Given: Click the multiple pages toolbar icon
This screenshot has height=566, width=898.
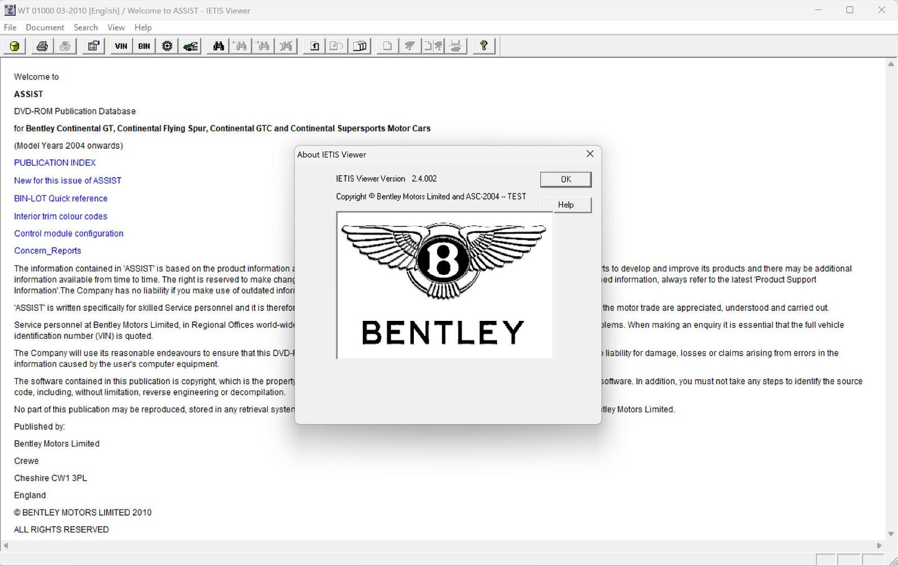Looking at the screenshot, I should [360, 46].
